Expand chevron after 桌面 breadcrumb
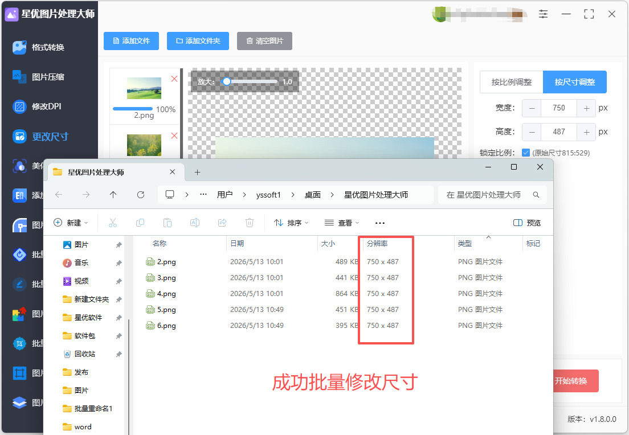Screen dimensions: 629x435 coord(332,195)
